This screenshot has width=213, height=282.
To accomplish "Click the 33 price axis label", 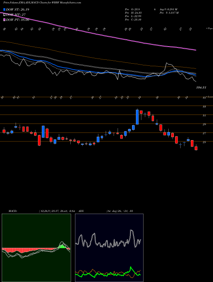I will (204, 107).
